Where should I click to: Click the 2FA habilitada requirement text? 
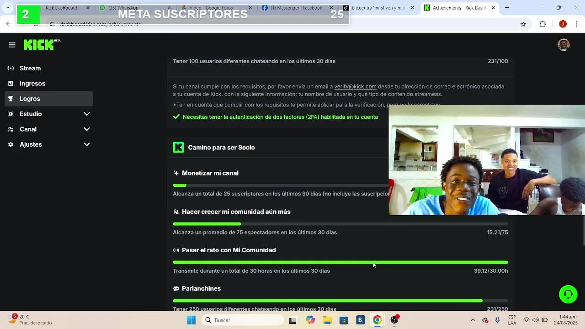(280, 117)
